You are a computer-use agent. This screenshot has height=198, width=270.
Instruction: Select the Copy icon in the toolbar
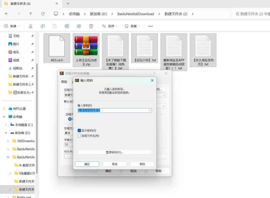coord(42,26)
